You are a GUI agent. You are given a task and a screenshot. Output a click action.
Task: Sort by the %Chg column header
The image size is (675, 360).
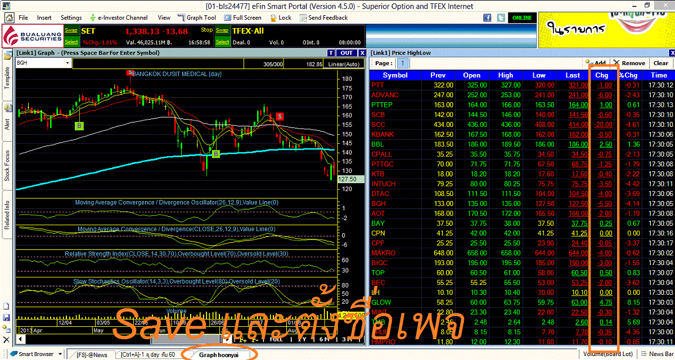[x=628, y=75]
